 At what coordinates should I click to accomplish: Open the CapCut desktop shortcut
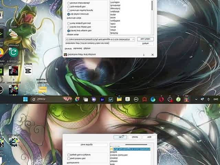point(28,70)
